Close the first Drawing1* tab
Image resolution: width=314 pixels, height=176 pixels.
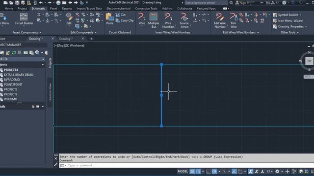52,39
